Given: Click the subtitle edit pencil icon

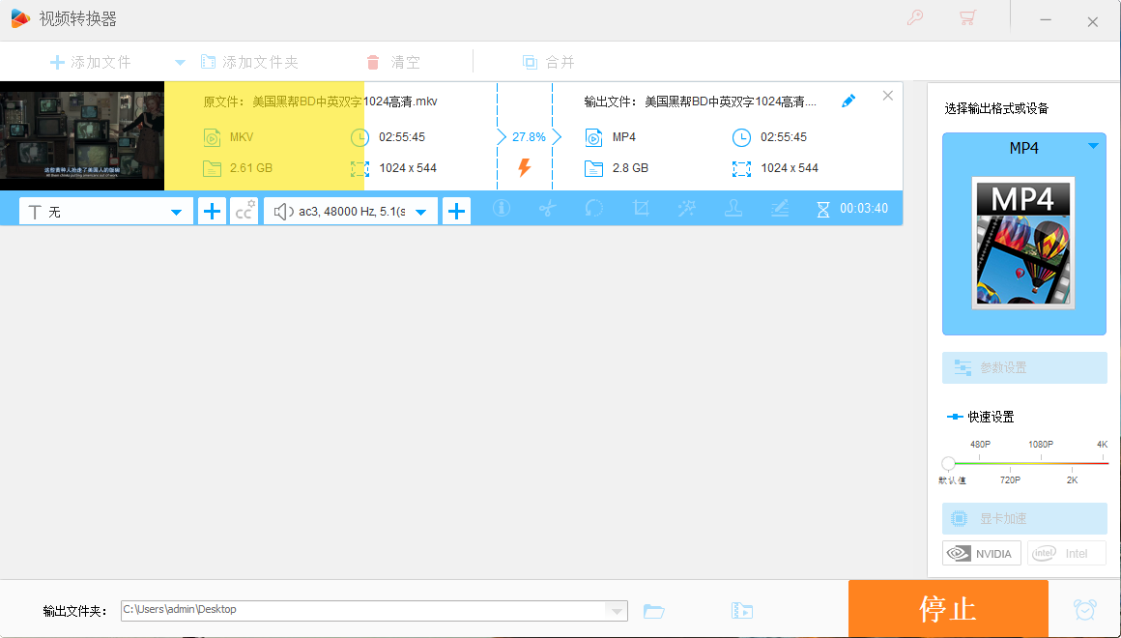Looking at the screenshot, I should [x=780, y=208].
